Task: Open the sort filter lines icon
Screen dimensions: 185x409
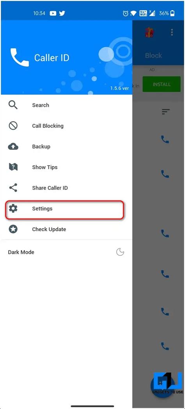Action: pos(166,112)
